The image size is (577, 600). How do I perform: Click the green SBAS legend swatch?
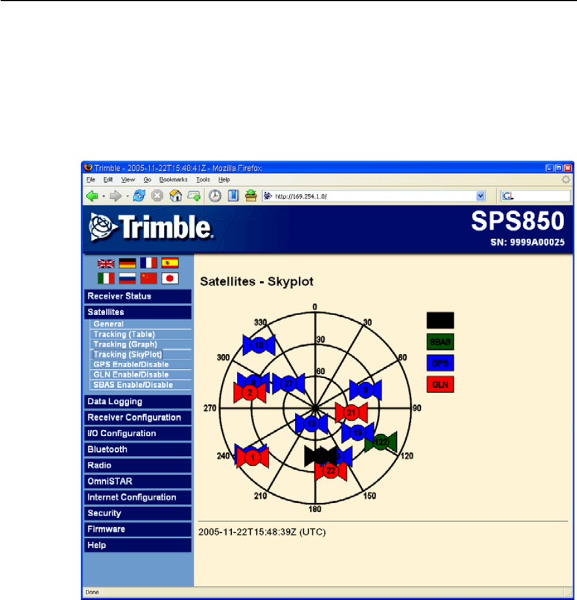(440, 342)
